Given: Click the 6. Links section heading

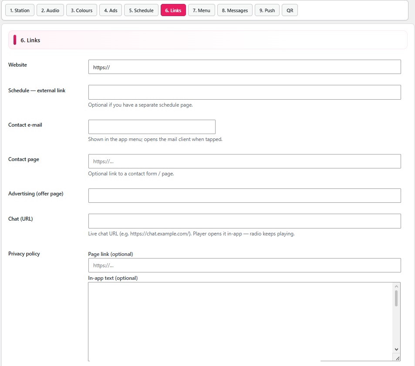Looking at the screenshot, I should [x=30, y=40].
